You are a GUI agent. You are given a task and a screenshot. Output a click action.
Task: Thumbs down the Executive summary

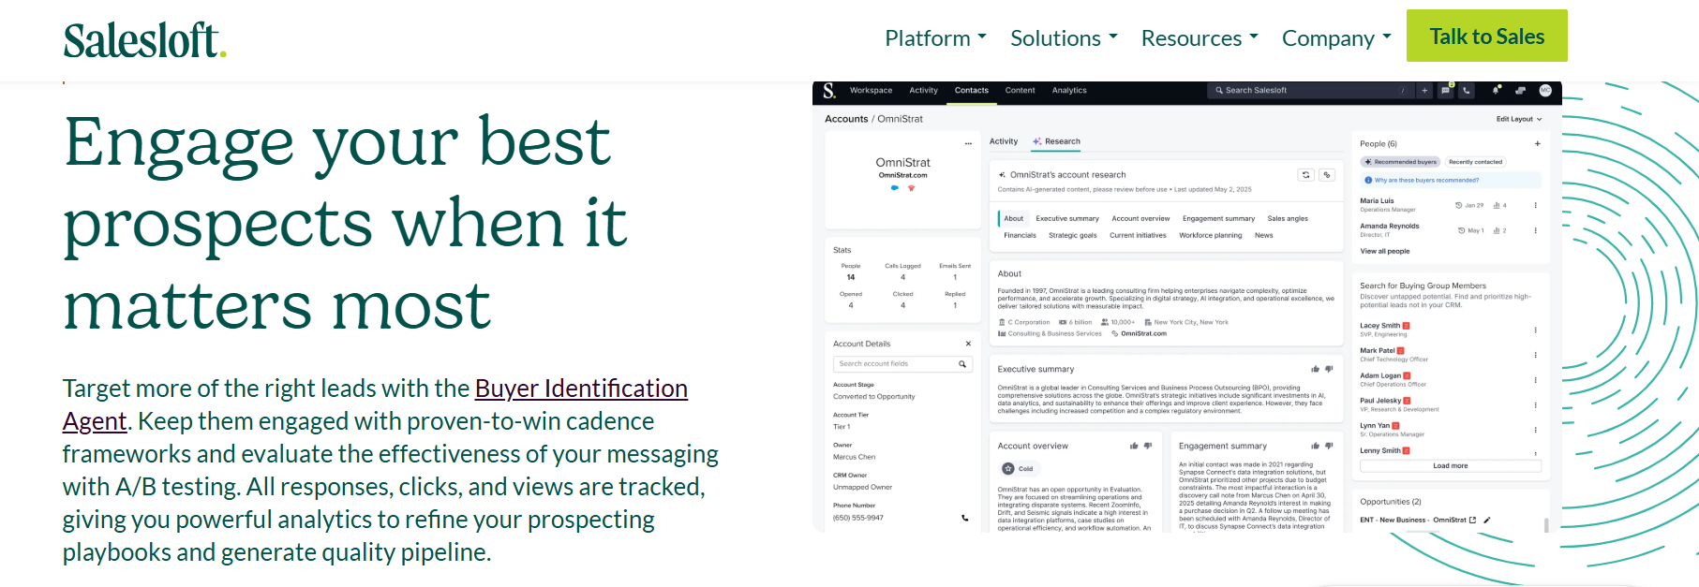pyautogui.click(x=1329, y=369)
